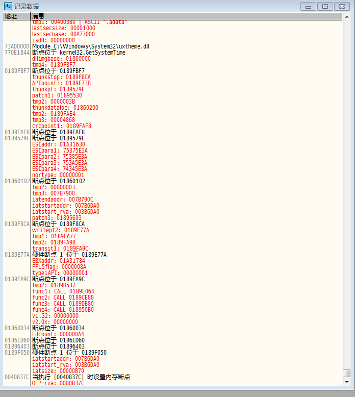Click the vertical scrollbar thumb
Image resolution: width=355 pixels, height=397 pixels.
347,373
